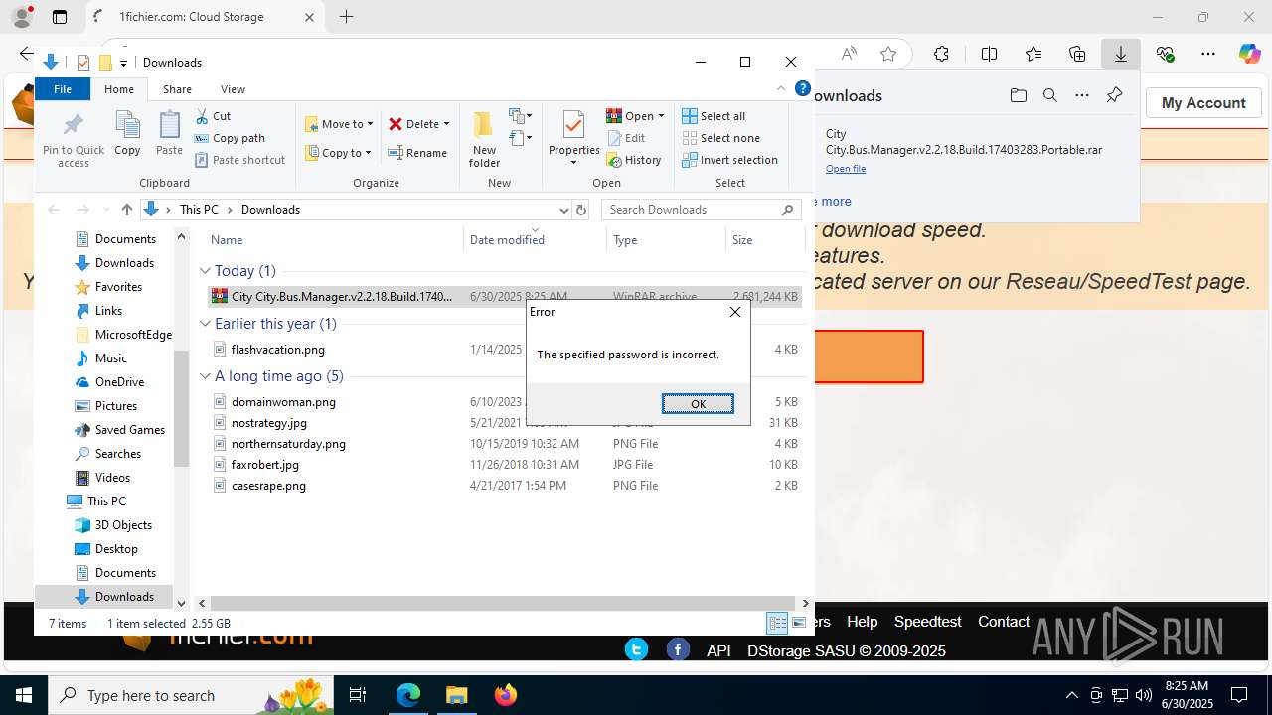The image size is (1272, 715).
Task: Open Facebook icon in page footer
Action: coord(678,649)
